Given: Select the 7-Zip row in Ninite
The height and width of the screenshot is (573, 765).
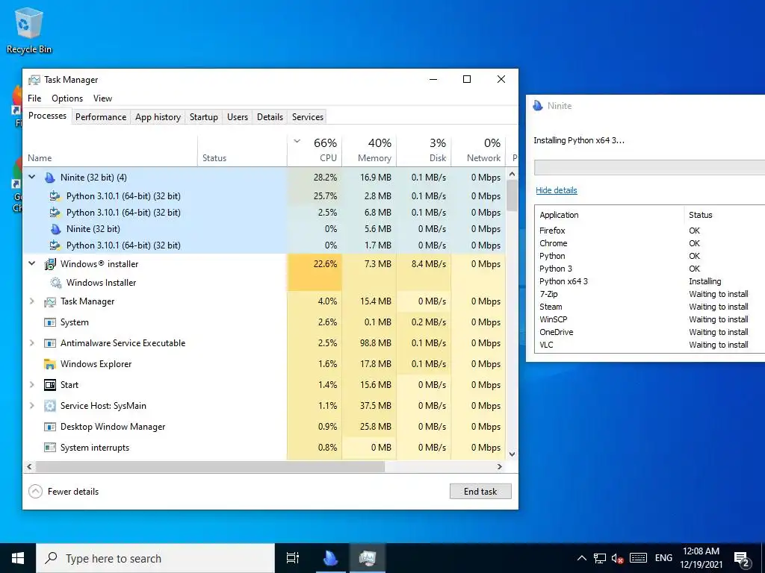Looking at the screenshot, I should click(649, 294).
